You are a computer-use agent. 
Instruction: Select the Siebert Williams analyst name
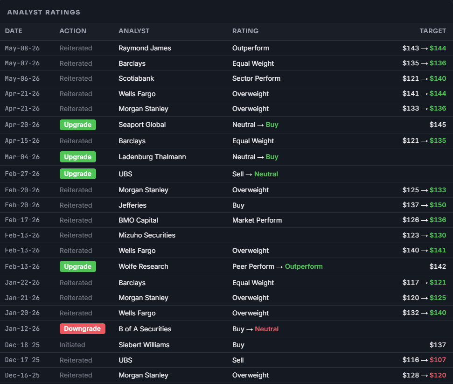144,345
